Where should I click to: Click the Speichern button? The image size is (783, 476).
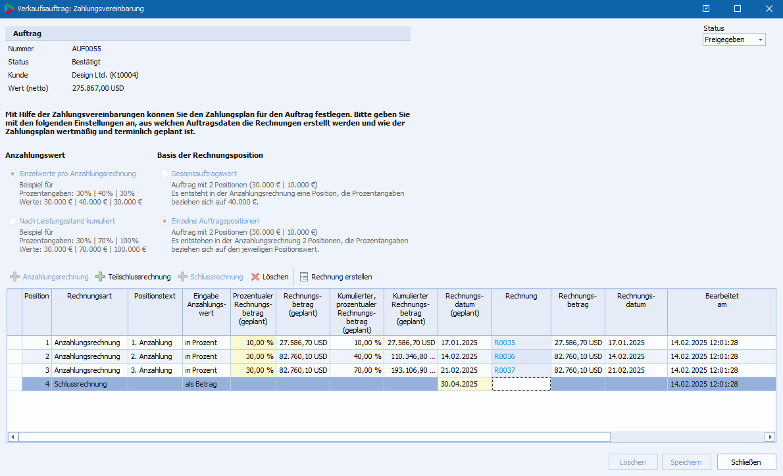coord(686,462)
